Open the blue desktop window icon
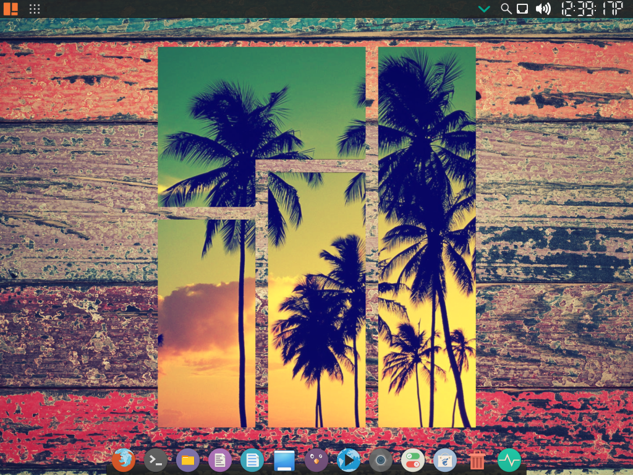 (284, 460)
